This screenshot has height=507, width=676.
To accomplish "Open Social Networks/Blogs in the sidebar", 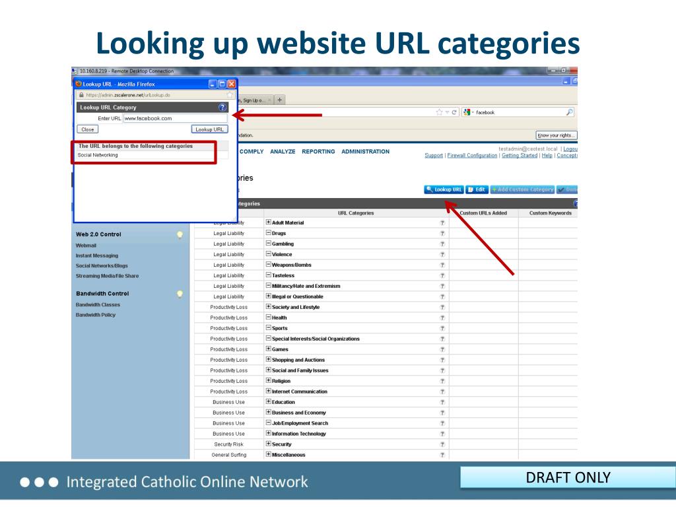I will tap(102, 265).
